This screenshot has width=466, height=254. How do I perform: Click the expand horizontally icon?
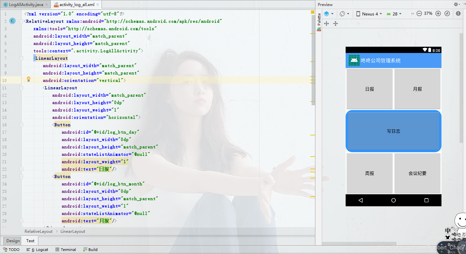click(326, 24)
